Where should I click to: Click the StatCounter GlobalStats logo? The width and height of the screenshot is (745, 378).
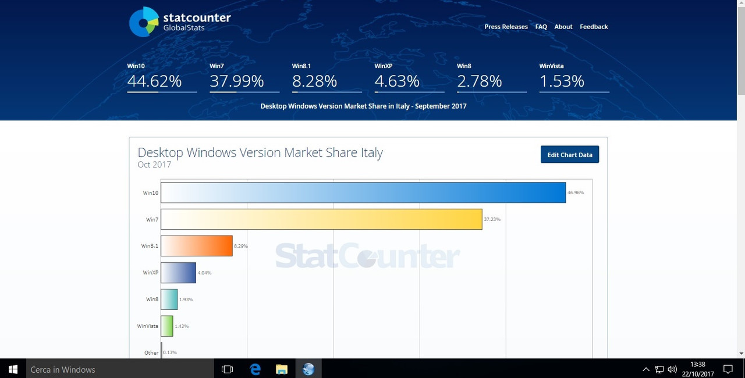(x=180, y=22)
